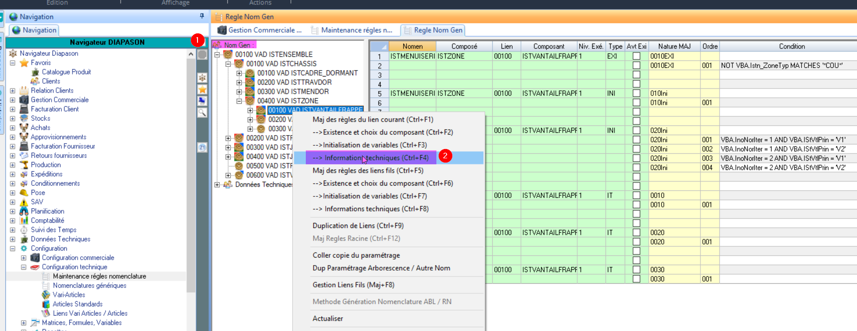Image resolution: width=857 pixels, height=331 pixels.
Task: Click the star favorites icon in the vertical toolbar
Action: (203, 90)
